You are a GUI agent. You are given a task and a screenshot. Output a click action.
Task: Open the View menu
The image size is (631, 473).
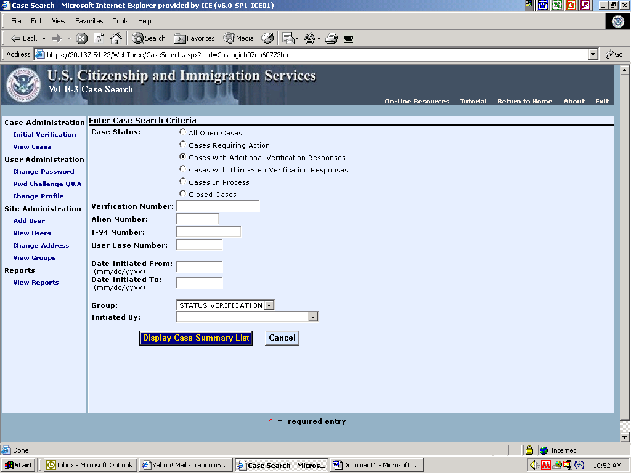coord(59,21)
